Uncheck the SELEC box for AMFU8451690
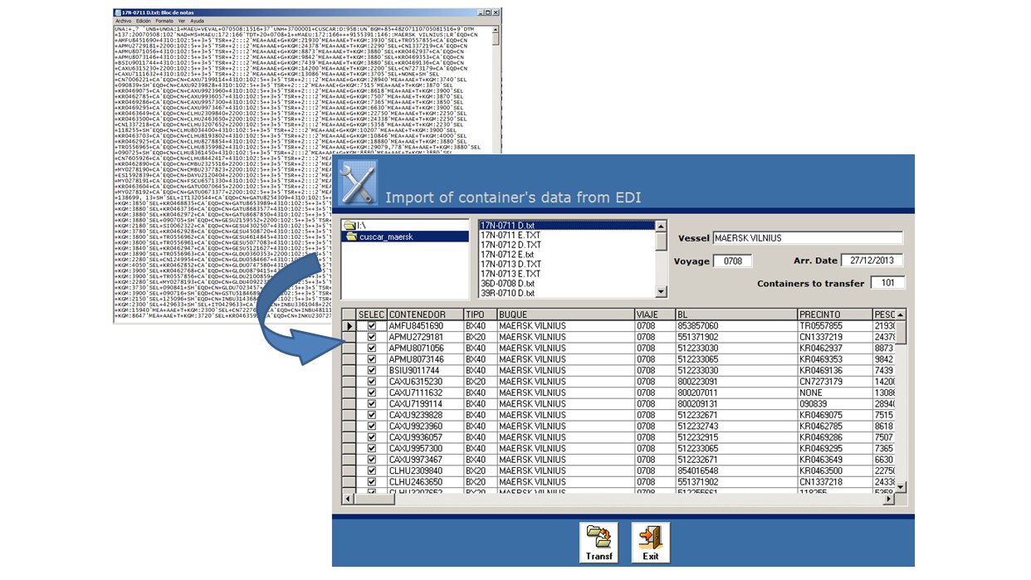 (x=372, y=326)
